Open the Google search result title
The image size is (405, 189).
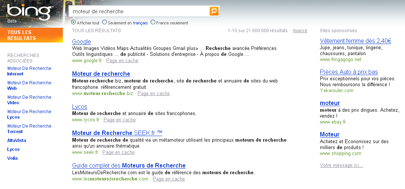(x=81, y=41)
